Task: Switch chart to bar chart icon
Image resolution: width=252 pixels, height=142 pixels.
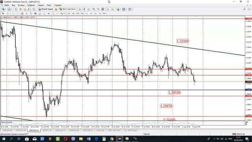Action: [80, 9]
